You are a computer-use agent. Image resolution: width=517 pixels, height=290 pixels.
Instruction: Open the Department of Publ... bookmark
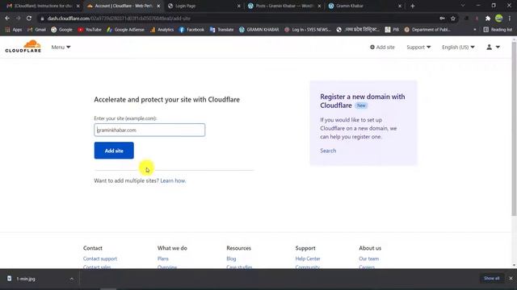click(427, 30)
